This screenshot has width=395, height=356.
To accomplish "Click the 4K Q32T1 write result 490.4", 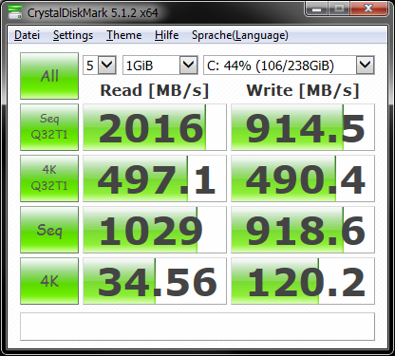I will pyautogui.click(x=303, y=178).
